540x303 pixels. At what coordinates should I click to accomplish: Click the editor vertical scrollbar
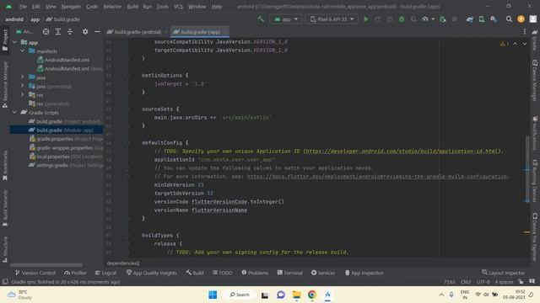click(x=526, y=168)
